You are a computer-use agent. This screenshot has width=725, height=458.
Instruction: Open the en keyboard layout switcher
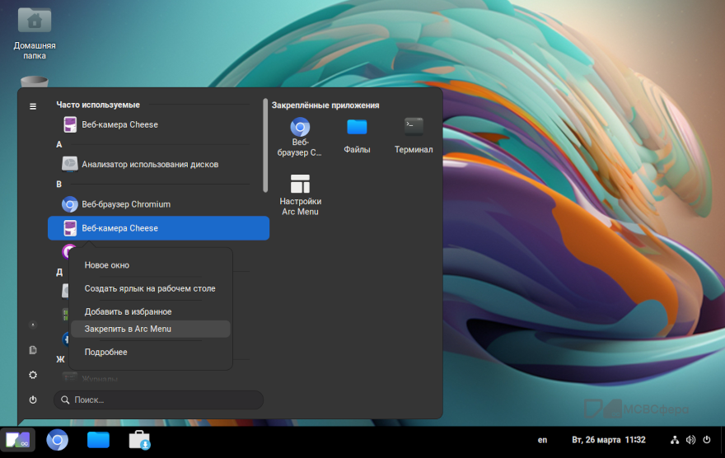point(542,440)
